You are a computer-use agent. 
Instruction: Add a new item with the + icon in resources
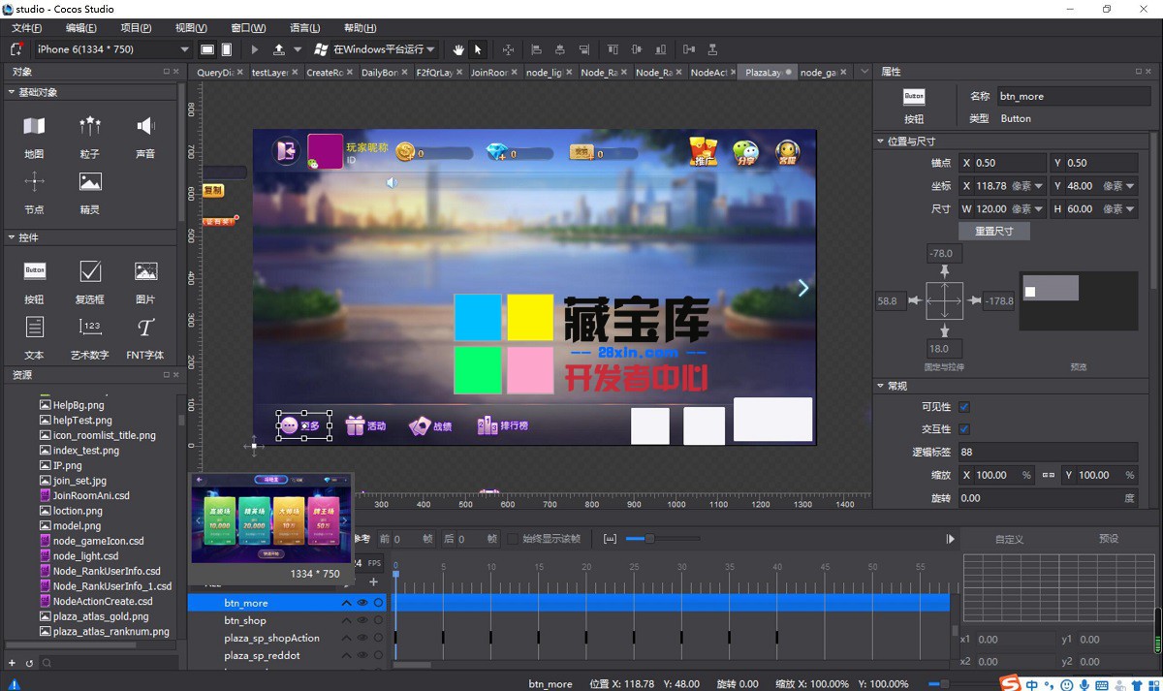coord(13,663)
